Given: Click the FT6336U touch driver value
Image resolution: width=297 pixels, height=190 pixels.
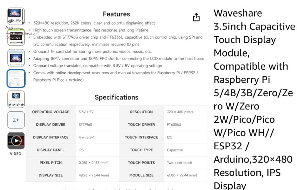Looking at the screenshot, I should (x=174, y=125).
